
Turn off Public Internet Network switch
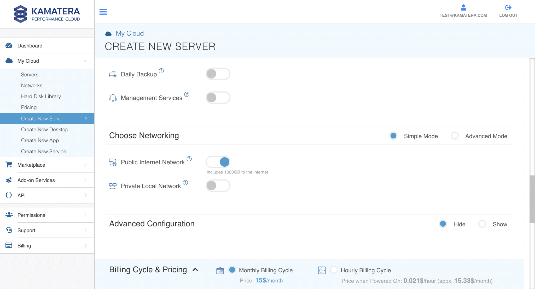coord(218,162)
